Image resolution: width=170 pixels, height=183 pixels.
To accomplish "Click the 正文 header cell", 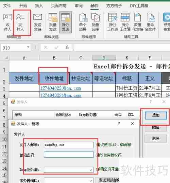I will [x=150, y=78].
